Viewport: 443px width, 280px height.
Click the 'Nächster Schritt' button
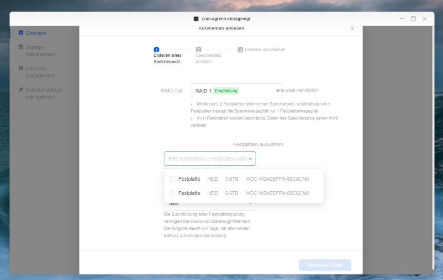tap(325, 265)
